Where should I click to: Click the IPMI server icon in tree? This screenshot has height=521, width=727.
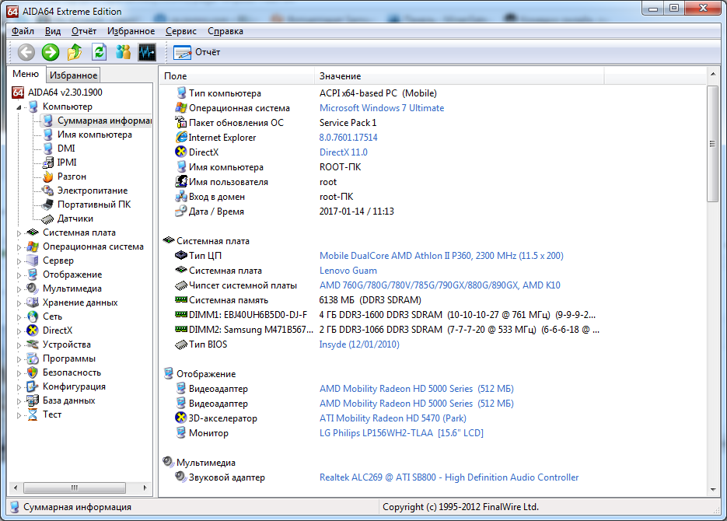point(48,163)
